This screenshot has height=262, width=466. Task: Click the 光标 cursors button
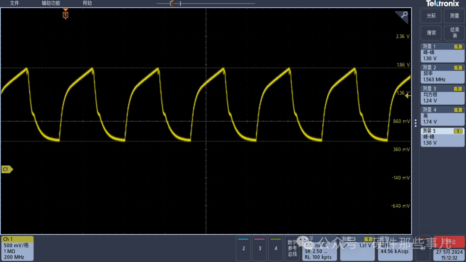click(431, 16)
